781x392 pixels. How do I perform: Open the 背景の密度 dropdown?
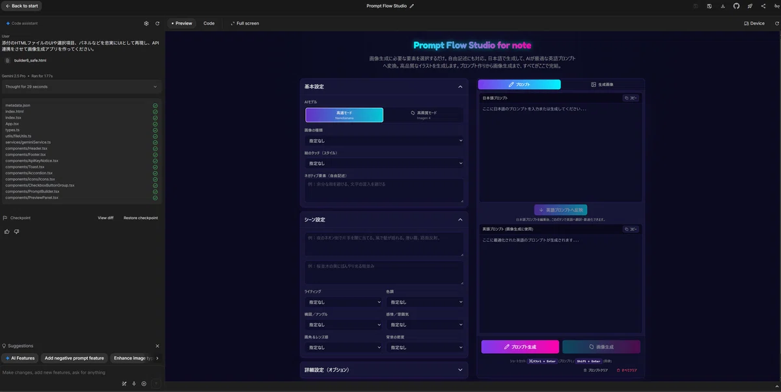pos(425,347)
